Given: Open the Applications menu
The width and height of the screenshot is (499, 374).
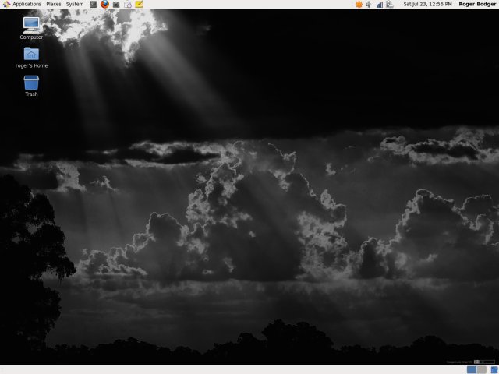Looking at the screenshot, I should pyautogui.click(x=23, y=4).
